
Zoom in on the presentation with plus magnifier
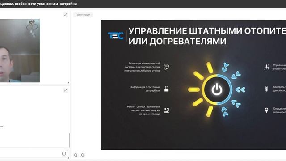76,155
